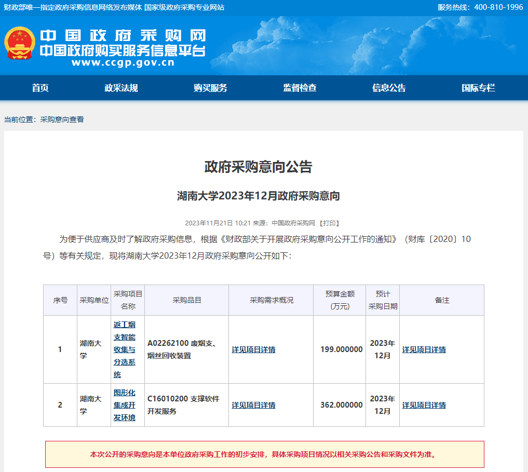The image size is (528, 472).
Task: Click subtitle 湖南大学2023年12月政府采购意向
Action: [258, 196]
